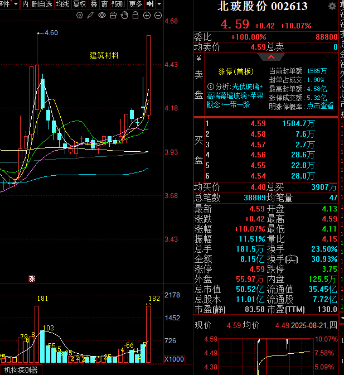Click the 预测 forecast button

118,4
